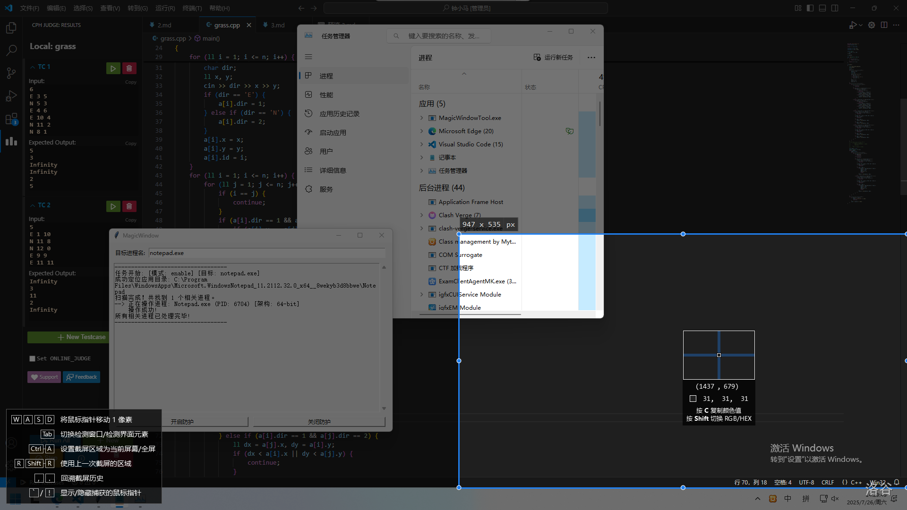Open the Source Control view
Screen dimensions: 907x510
[x=11, y=73]
